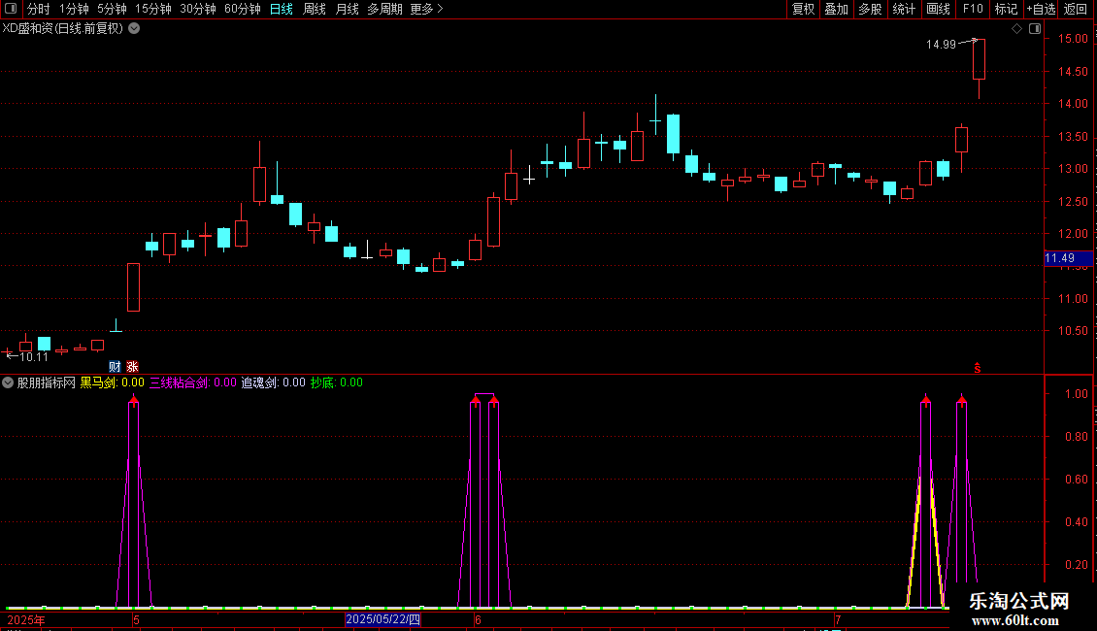Click the 叠加 overlay button
Image resolution: width=1097 pixels, height=631 pixels.
click(x=836, y=9)
